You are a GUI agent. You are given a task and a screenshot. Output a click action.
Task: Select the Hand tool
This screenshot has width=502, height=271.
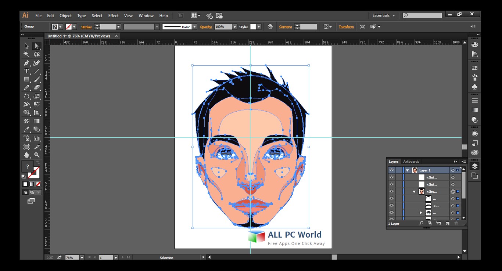click(26, 155)
